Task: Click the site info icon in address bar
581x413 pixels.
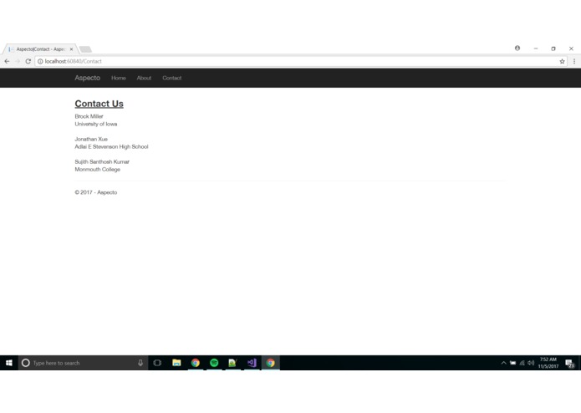Action: coord(40,62)
